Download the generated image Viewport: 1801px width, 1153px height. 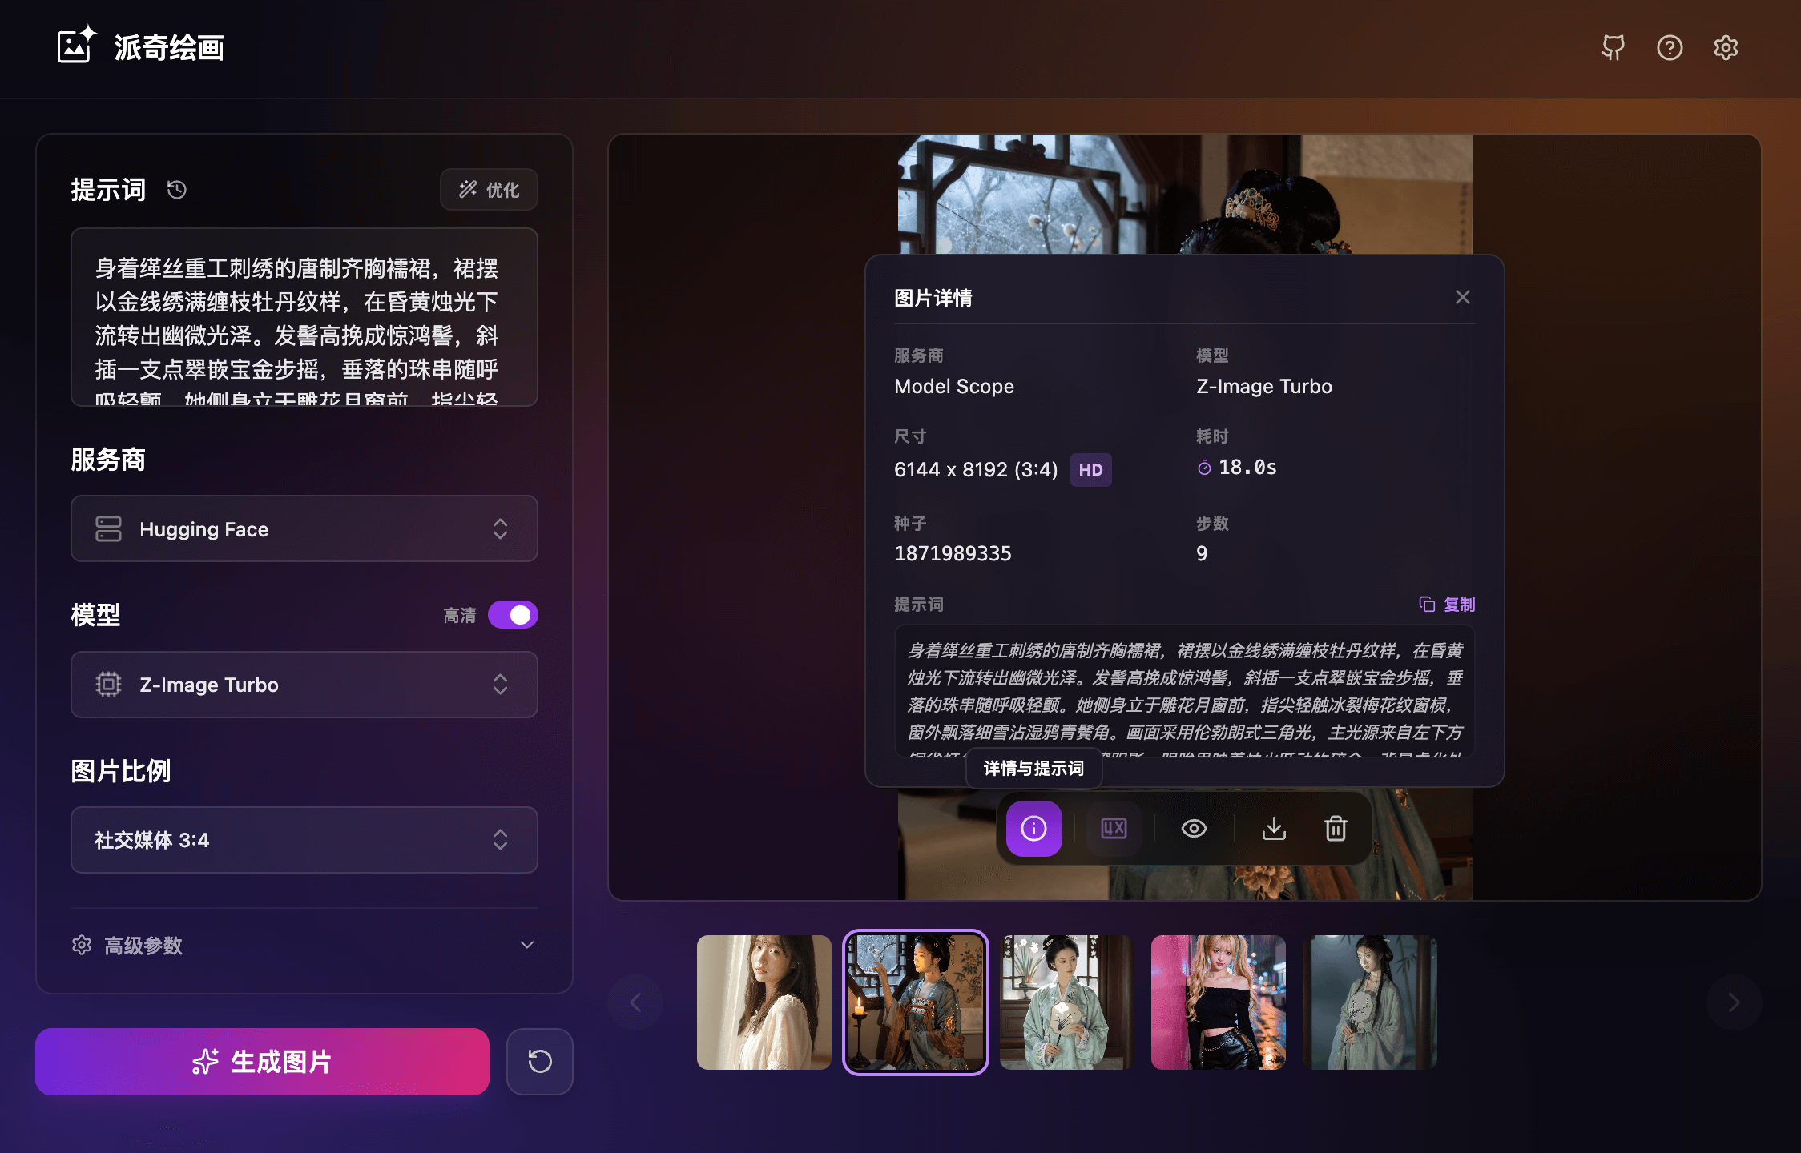point(1274,829)
